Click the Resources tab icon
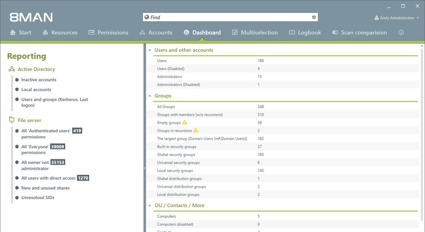Viewport: 425px width, 232px height. [45, 32]
